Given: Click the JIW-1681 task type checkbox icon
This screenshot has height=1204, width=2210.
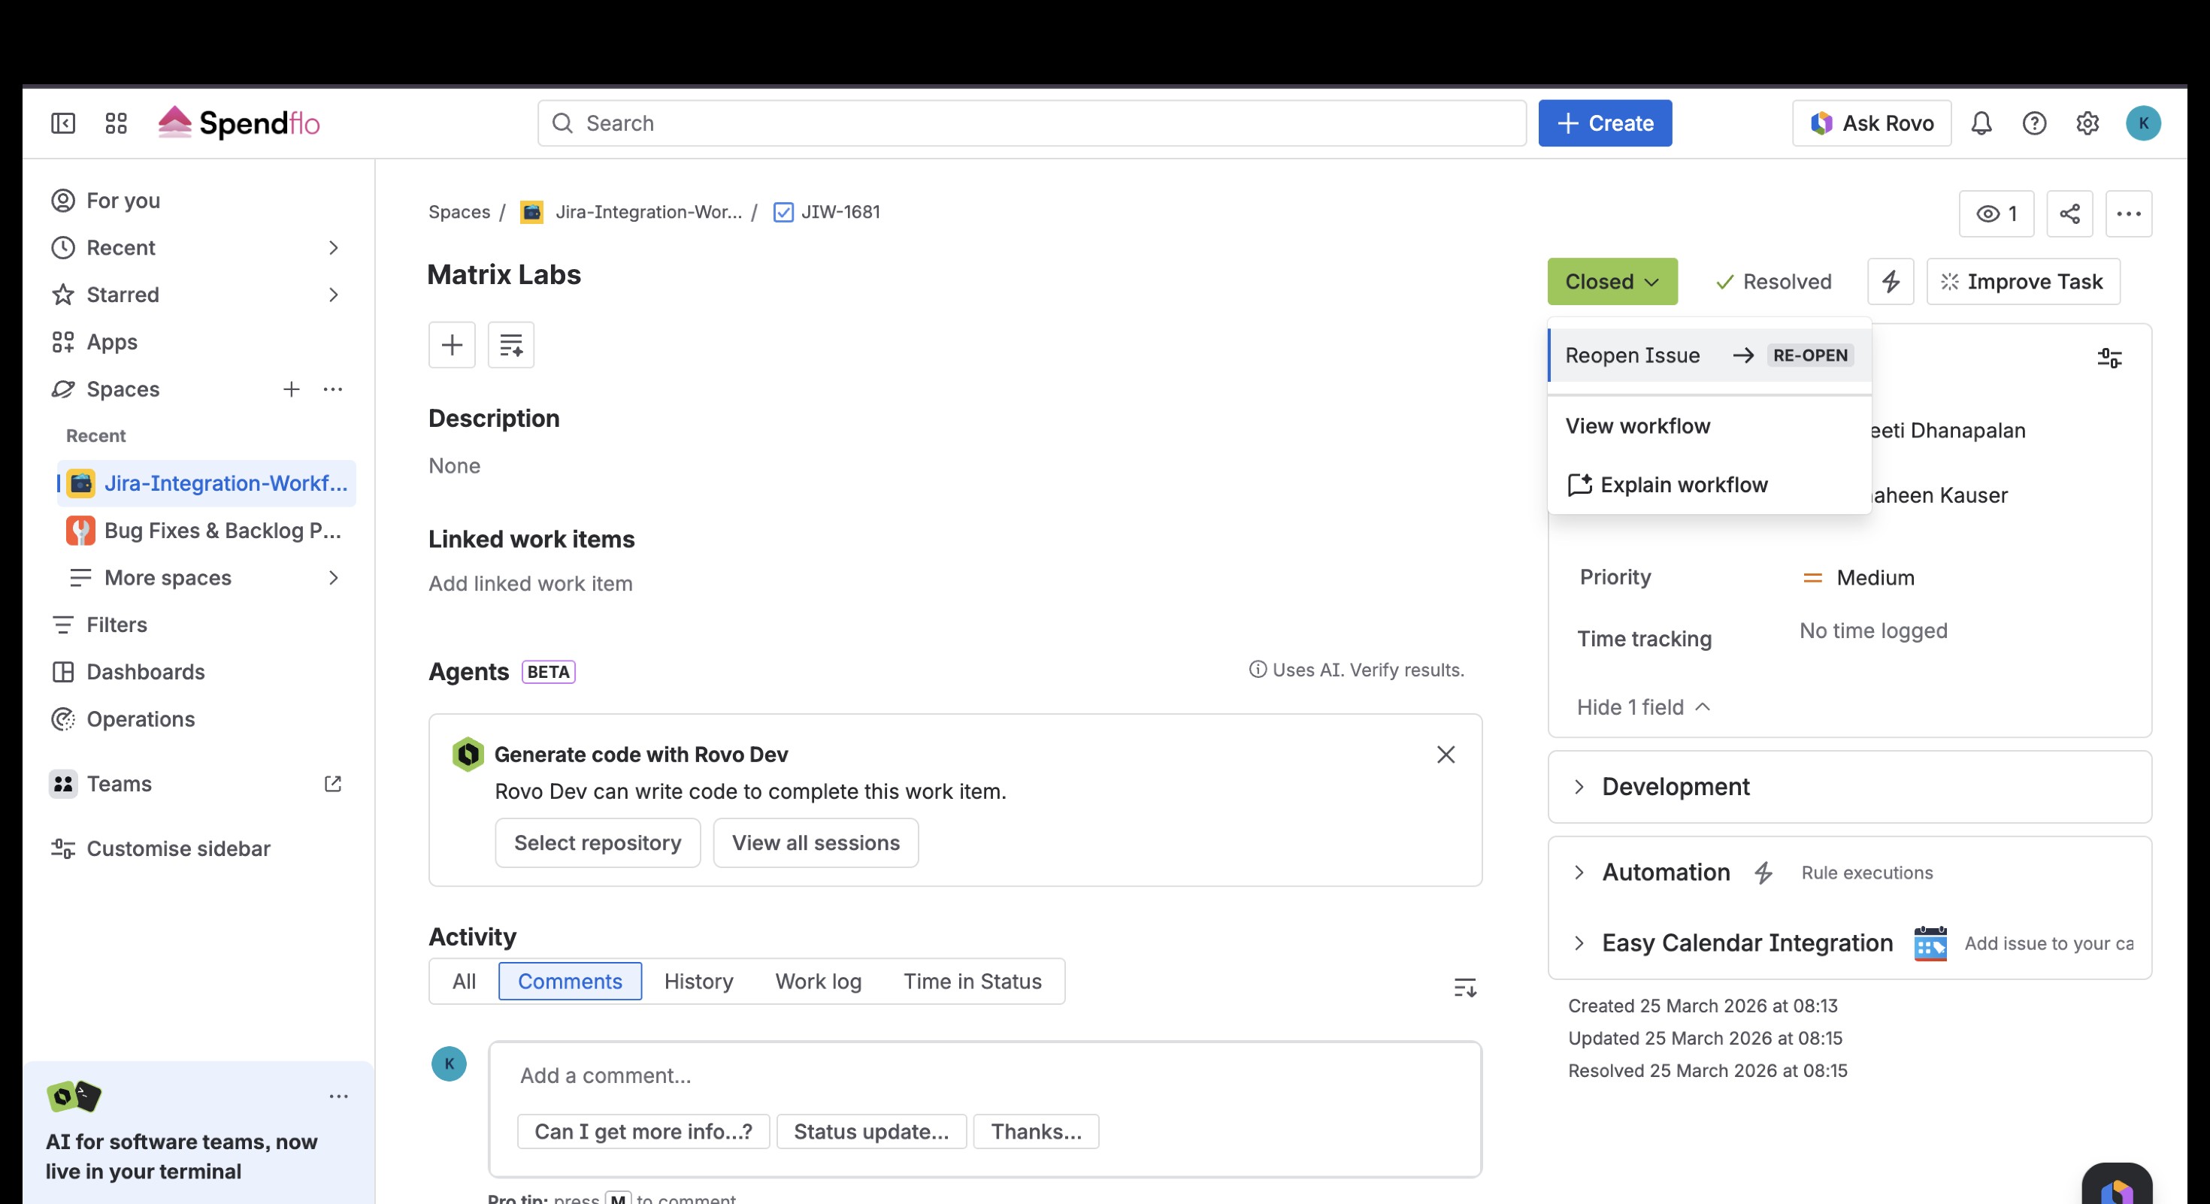Looking at the screenshot, I should point(783,212).
